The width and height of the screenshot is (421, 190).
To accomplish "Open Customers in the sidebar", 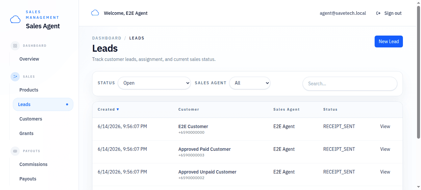I will [x=31, y=119].
